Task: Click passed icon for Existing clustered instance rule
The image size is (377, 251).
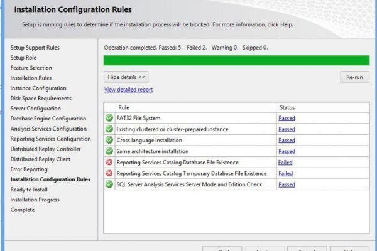Action: coord(109,129)
